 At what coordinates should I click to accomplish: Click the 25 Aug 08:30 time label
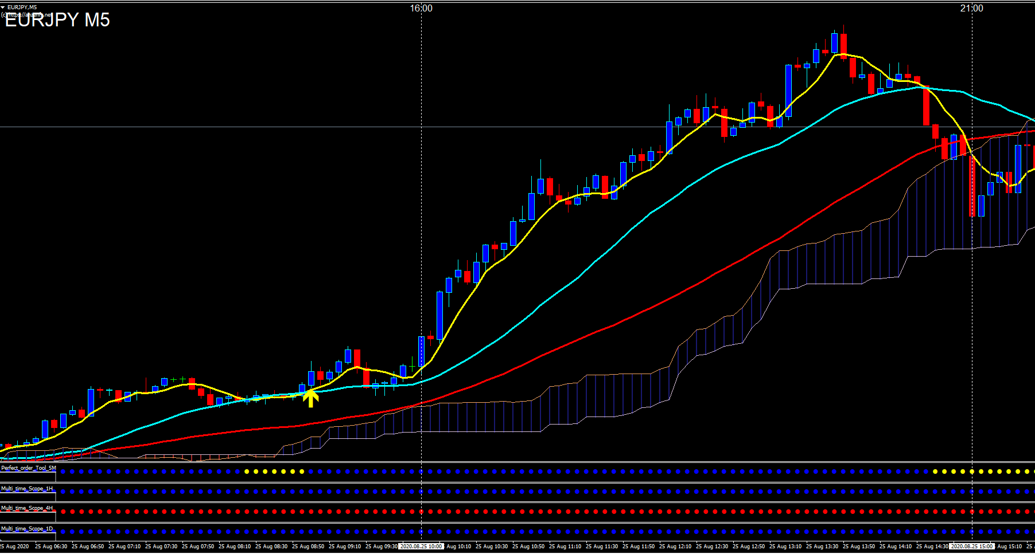[x=271, y=547]
